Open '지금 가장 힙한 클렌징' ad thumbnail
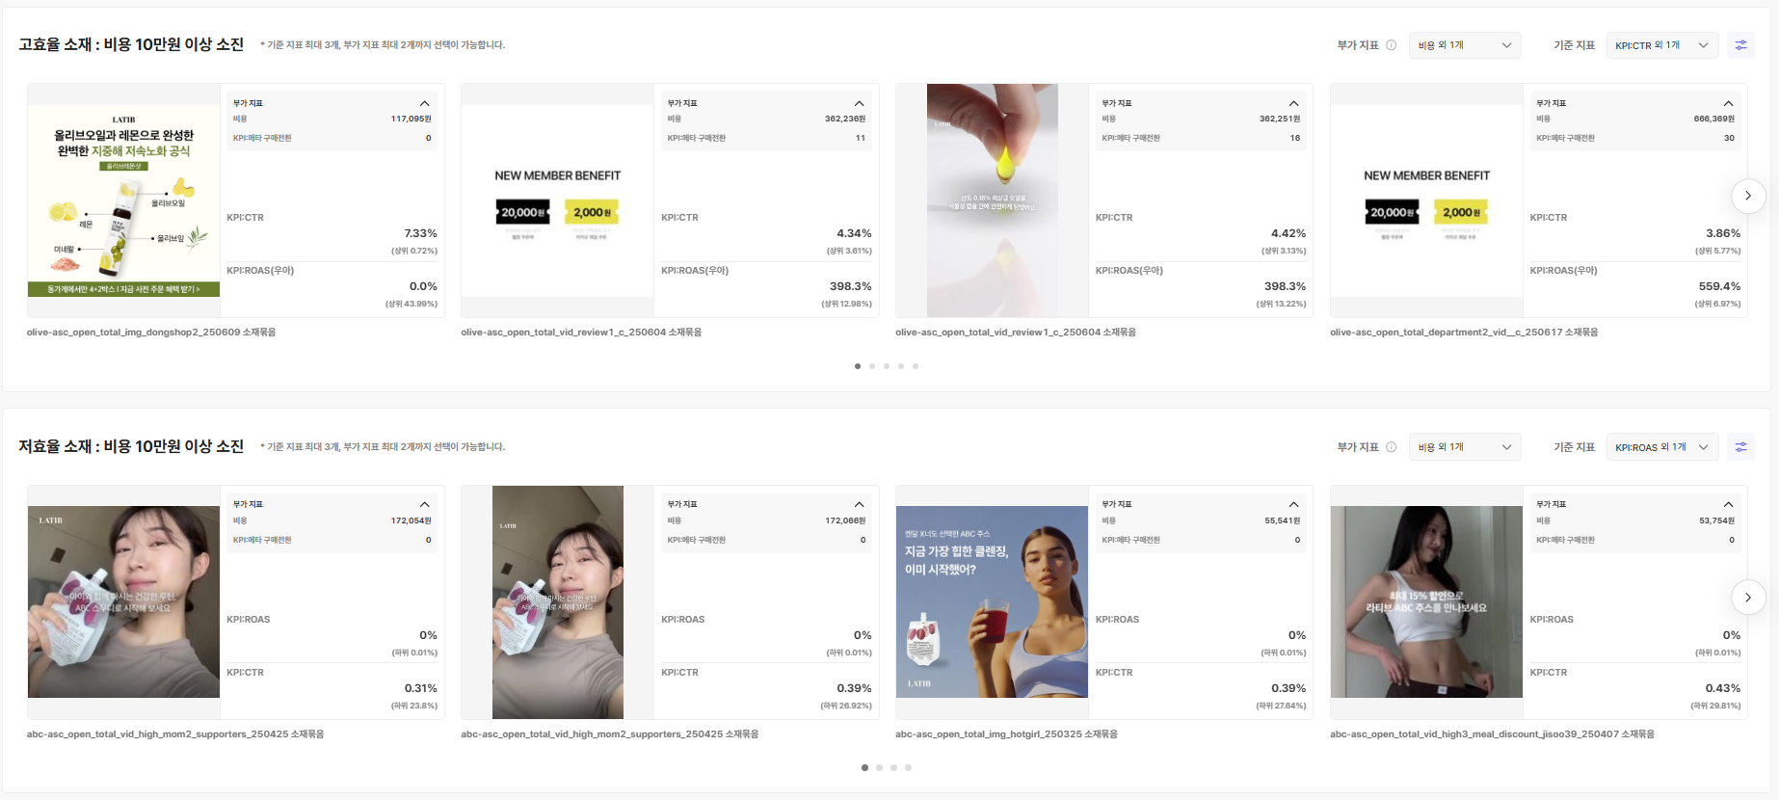The width and height of the screenshot is (1779, 800). [992, 601]
